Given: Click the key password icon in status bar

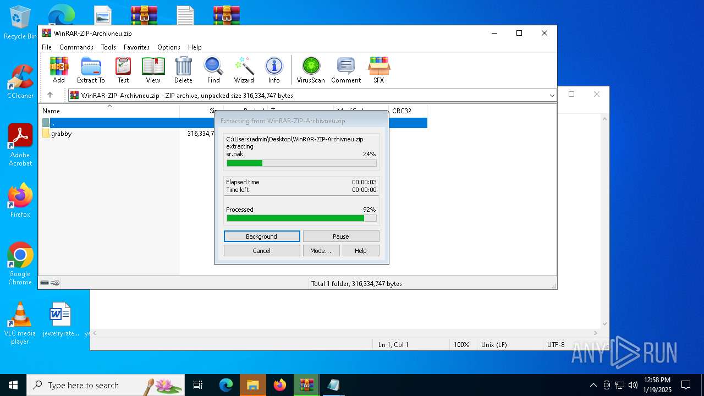Looking at the screenshot, I should pos(55,283).
